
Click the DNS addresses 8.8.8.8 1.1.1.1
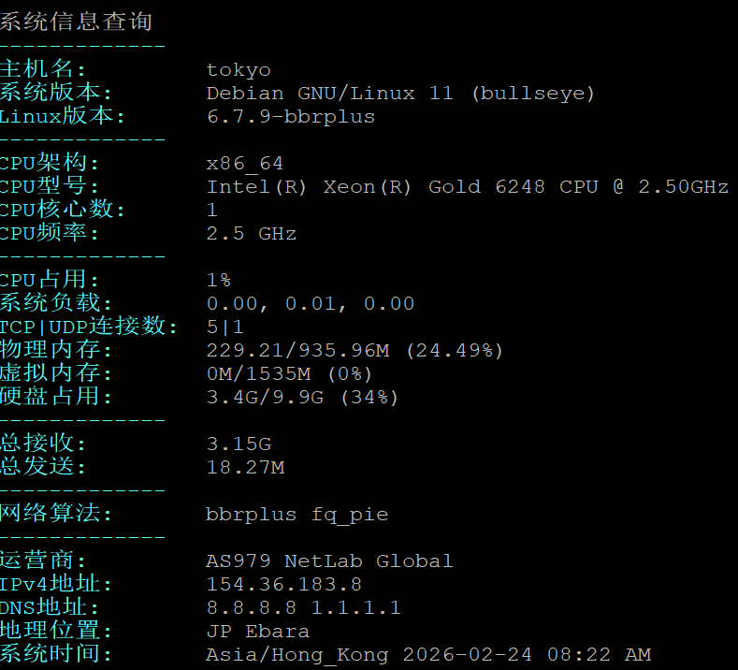tap(303, 608)
